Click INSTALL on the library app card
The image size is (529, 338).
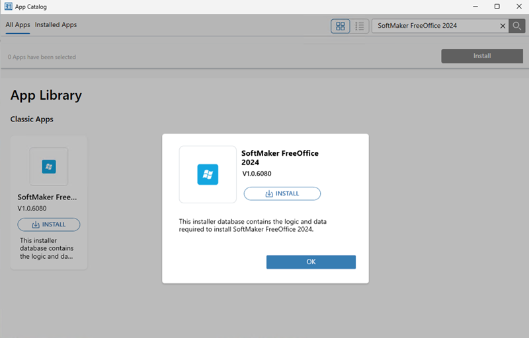click(49, 224)
